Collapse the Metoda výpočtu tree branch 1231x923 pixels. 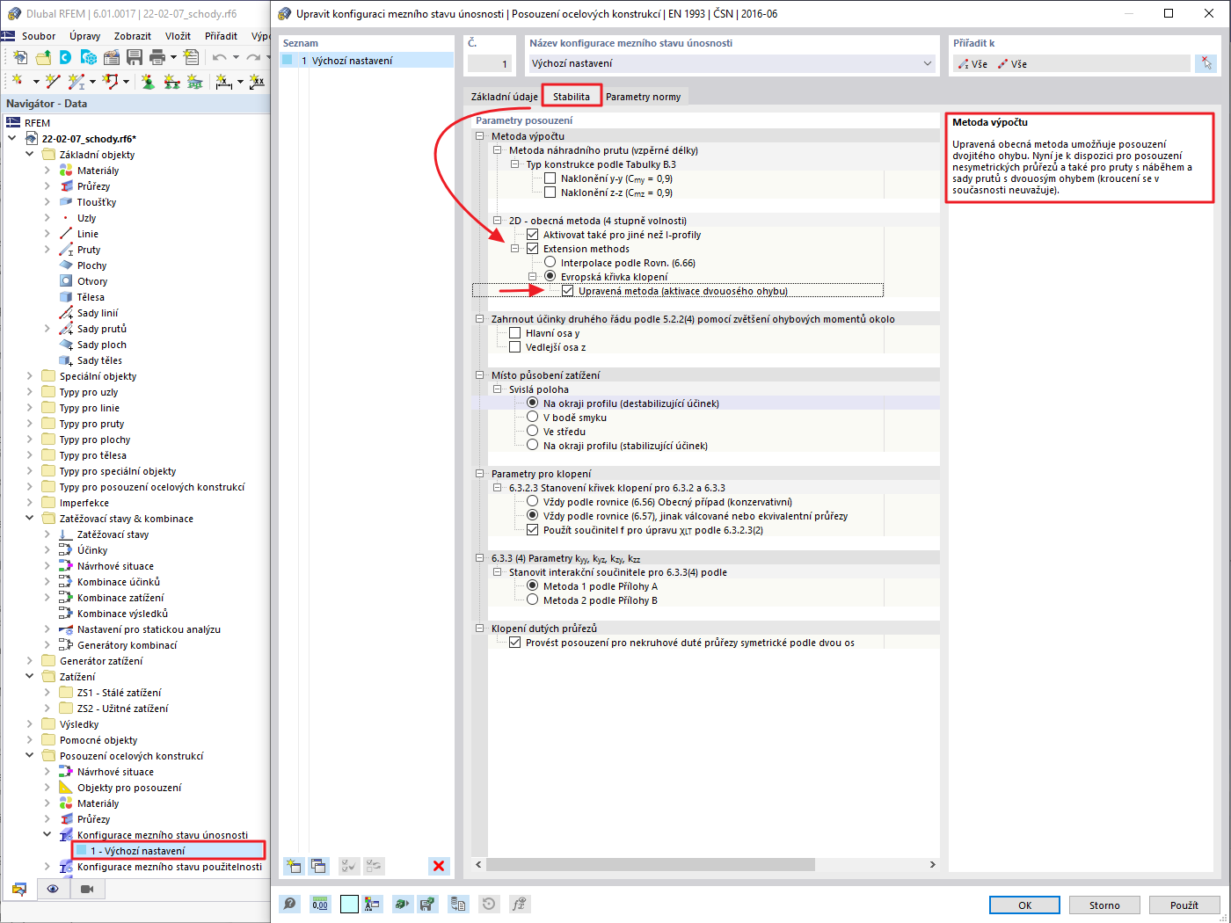(x=479, y=135)
